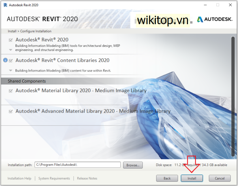Click the vertical scrollbar of the components list
This screenshot has height=186, width=238.
(x=233, y=97)
